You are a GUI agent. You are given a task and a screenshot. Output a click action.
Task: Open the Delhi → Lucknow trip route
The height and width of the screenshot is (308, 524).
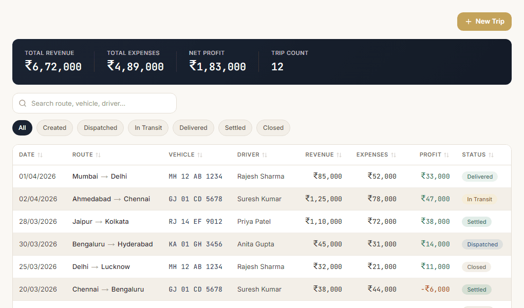click(x=101, y=267)
